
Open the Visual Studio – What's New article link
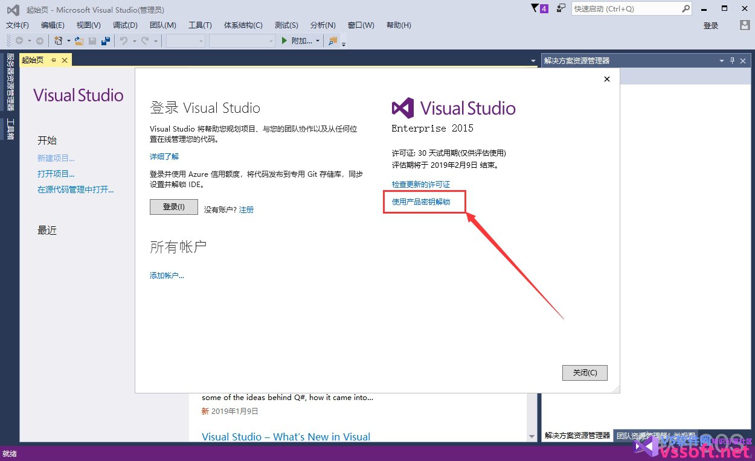coord(286,437)
